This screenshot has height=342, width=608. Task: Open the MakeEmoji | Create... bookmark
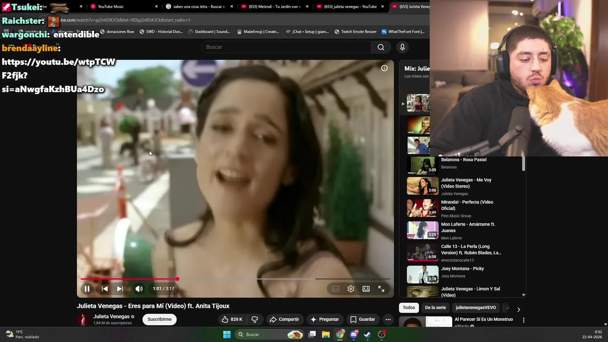(258, 32)
